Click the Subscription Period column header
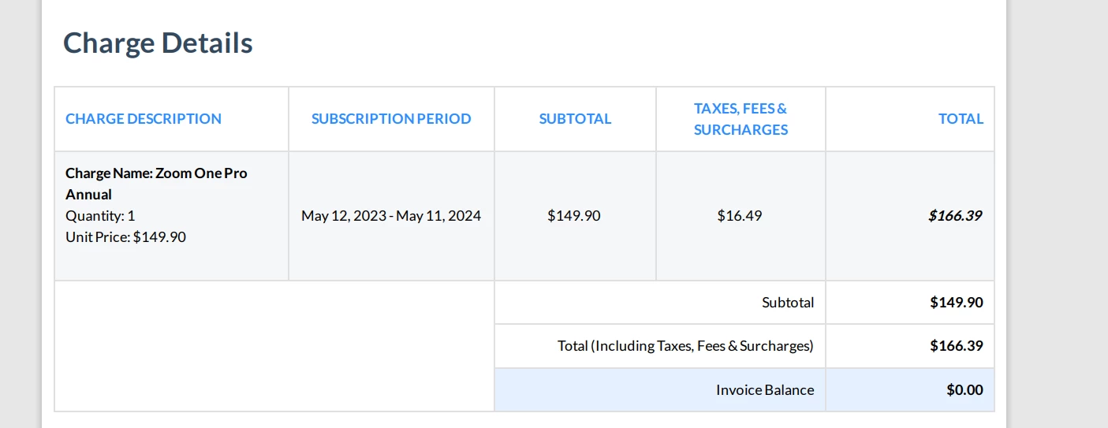The height and width of the screenshot is (428, 1108). pyautogui.click(x=391, y=119)
